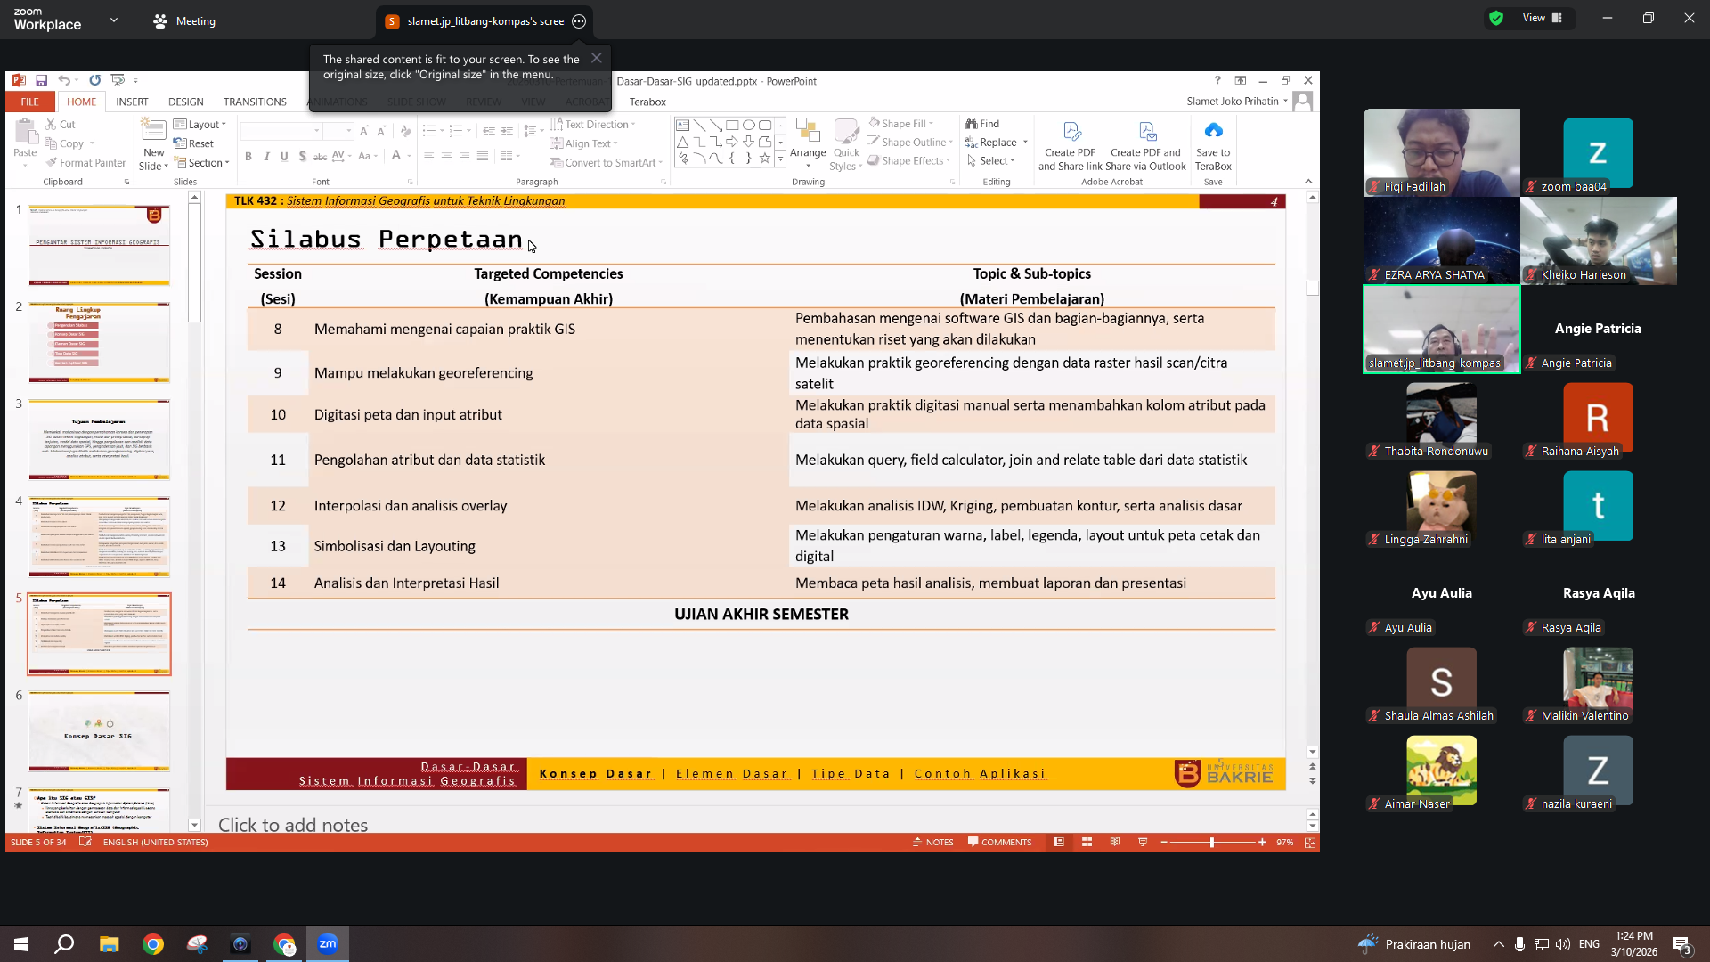This screenshot has height=962, width=1710.
Task: Click the NOTES button in status bar
Action: [932, 843]
